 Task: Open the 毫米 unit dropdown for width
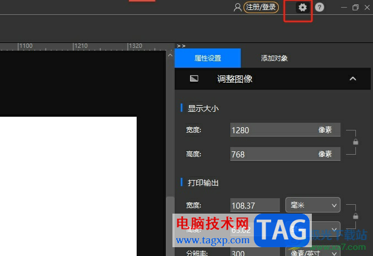(x=313, y=205)
